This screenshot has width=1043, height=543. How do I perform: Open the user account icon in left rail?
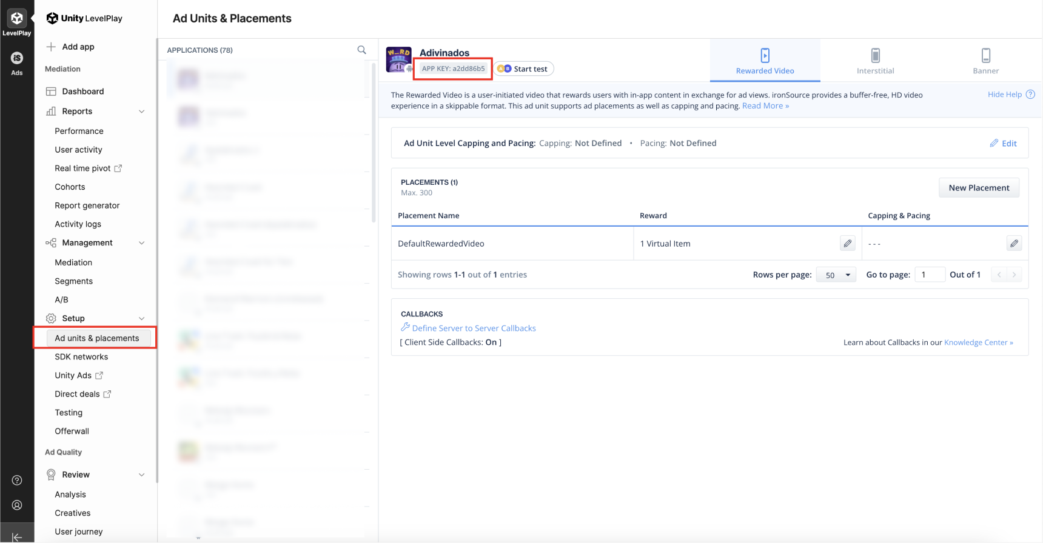(17, 505)
